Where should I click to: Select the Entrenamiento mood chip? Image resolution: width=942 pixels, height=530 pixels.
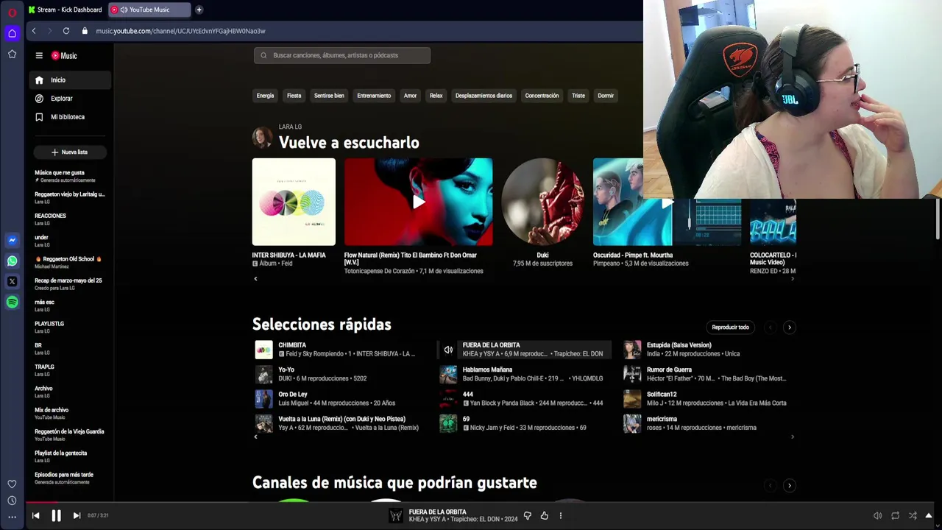pos(374,96)
